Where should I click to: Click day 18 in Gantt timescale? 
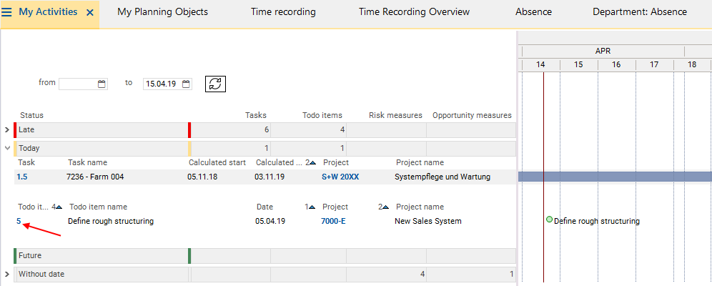click(692, 65)
